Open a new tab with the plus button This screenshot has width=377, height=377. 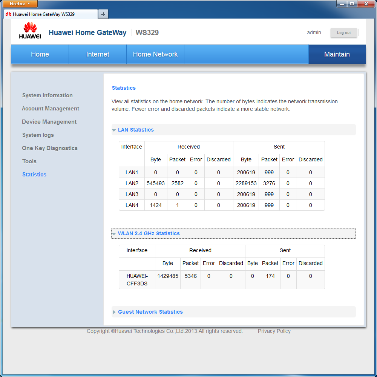click(103, 14)
